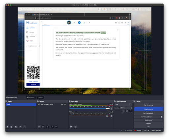Screen dimensions: 169x139
Task: Adjust Mic/Aux volume slider
Action: pos(89,116)
